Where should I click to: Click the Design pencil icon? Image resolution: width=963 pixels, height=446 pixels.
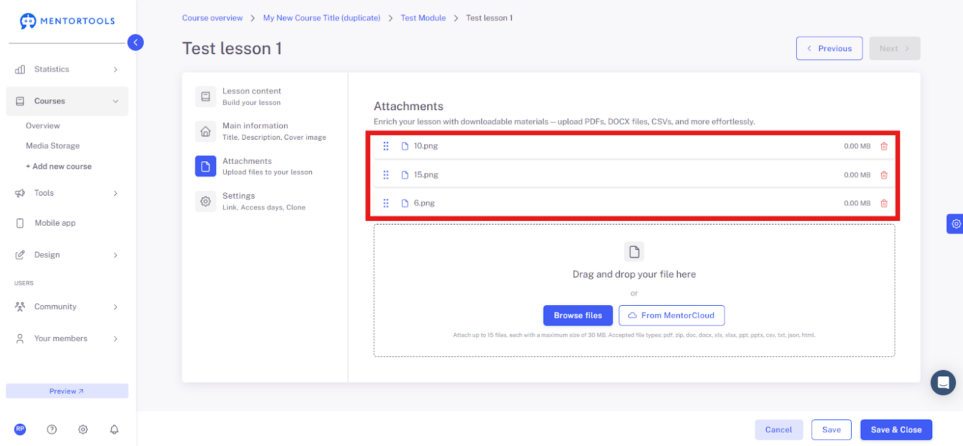tap(20, 255)
